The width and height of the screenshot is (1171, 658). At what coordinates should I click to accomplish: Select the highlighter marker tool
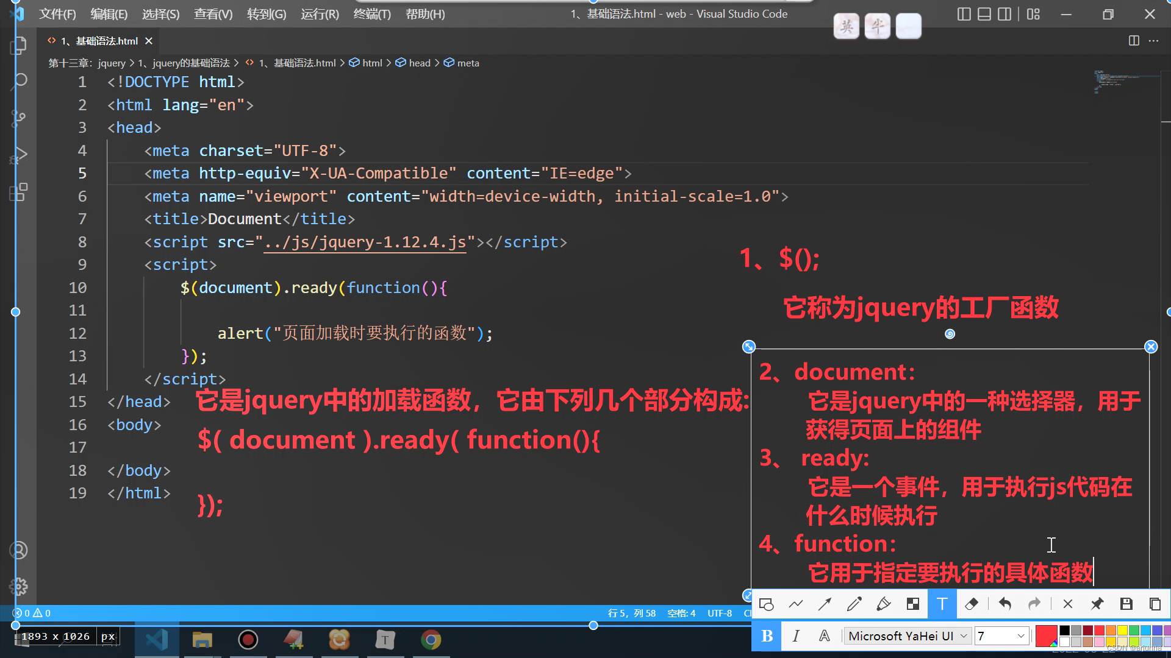883,604
